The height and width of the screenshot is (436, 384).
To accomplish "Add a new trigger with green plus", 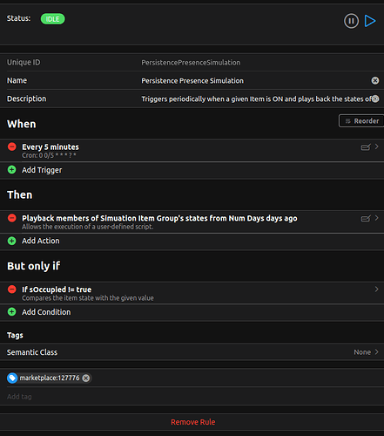I will click(x=12, y=170).
